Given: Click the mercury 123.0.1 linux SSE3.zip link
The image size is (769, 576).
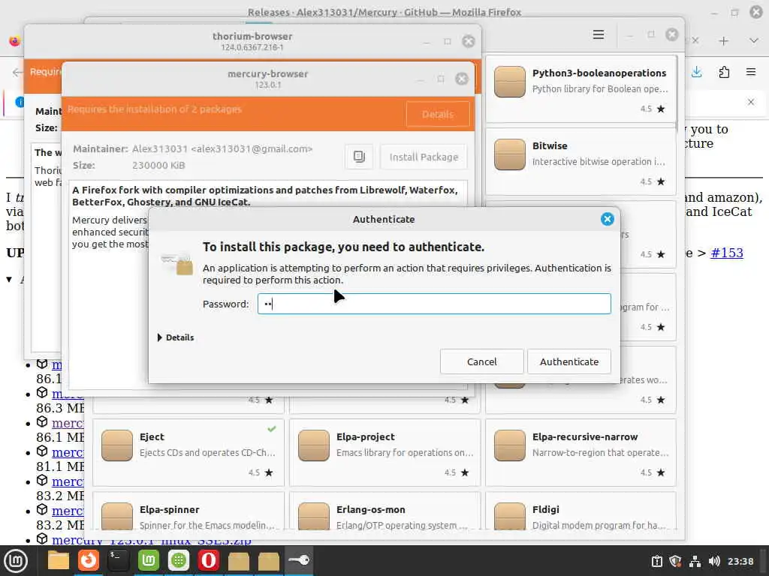Looking at the screenshot, I should pyautogui.click(x=152, y=540).
